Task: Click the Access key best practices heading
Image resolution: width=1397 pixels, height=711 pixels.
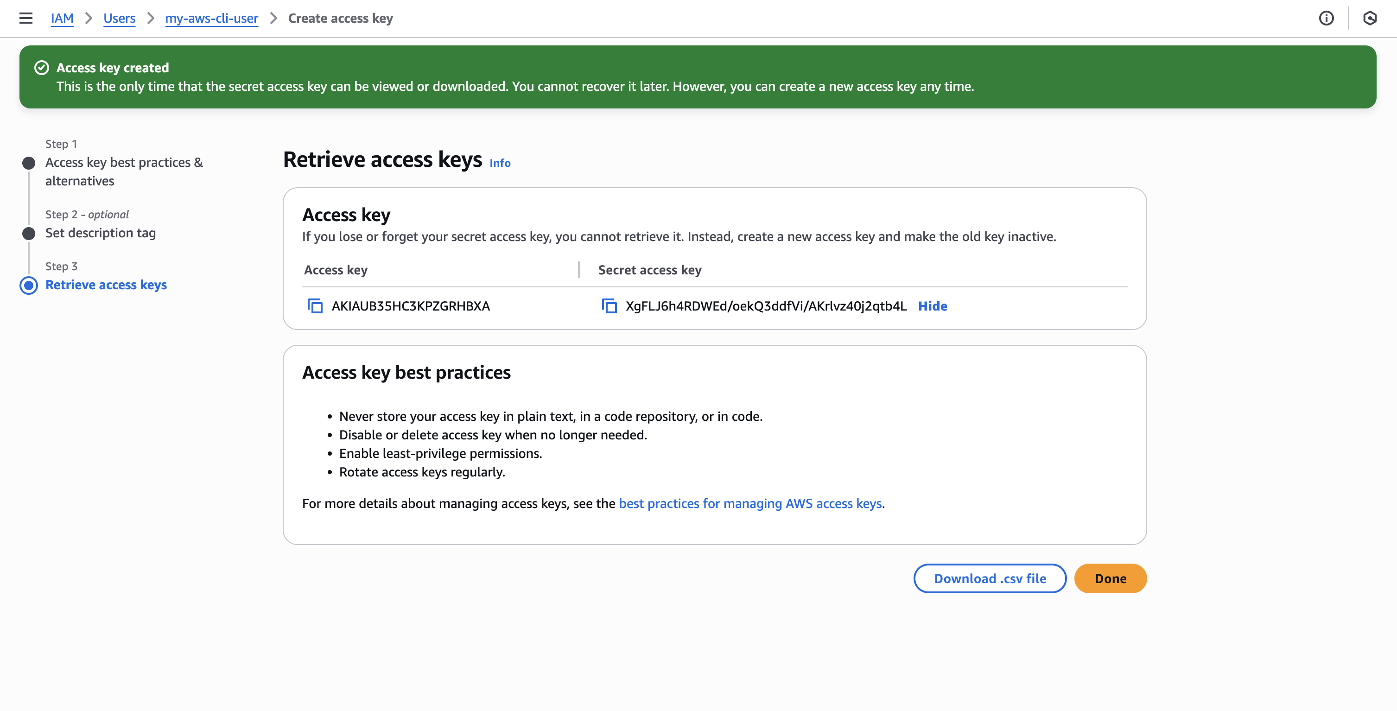Action: (x=406, y=373)
